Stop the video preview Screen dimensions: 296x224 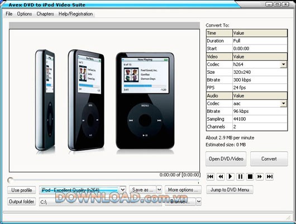tap(250, 177)
